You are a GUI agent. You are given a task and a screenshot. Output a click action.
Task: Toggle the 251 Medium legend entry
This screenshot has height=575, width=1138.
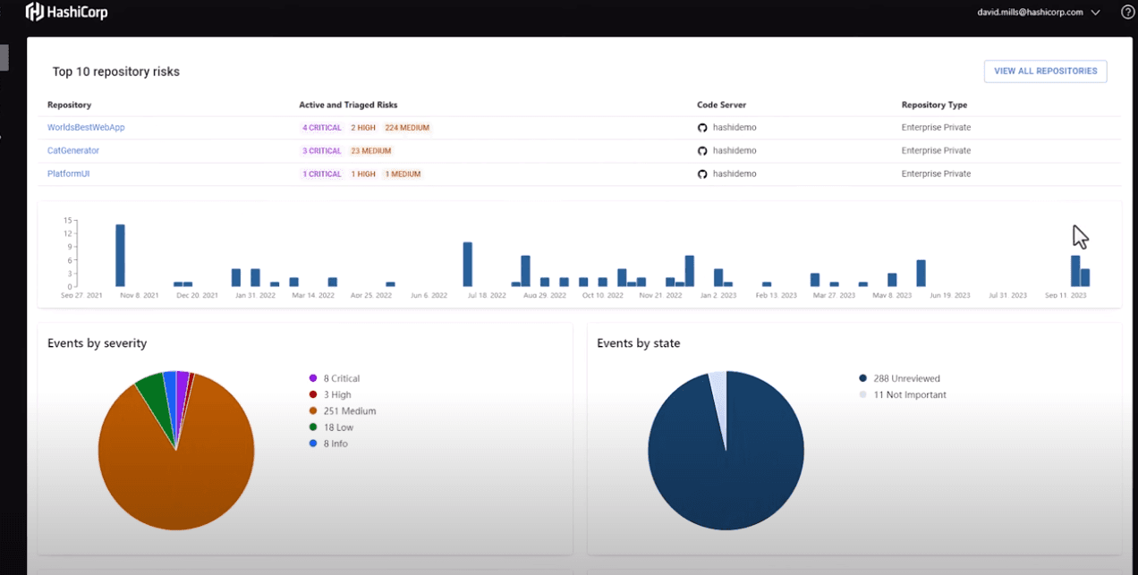click(x=349, y=411)
